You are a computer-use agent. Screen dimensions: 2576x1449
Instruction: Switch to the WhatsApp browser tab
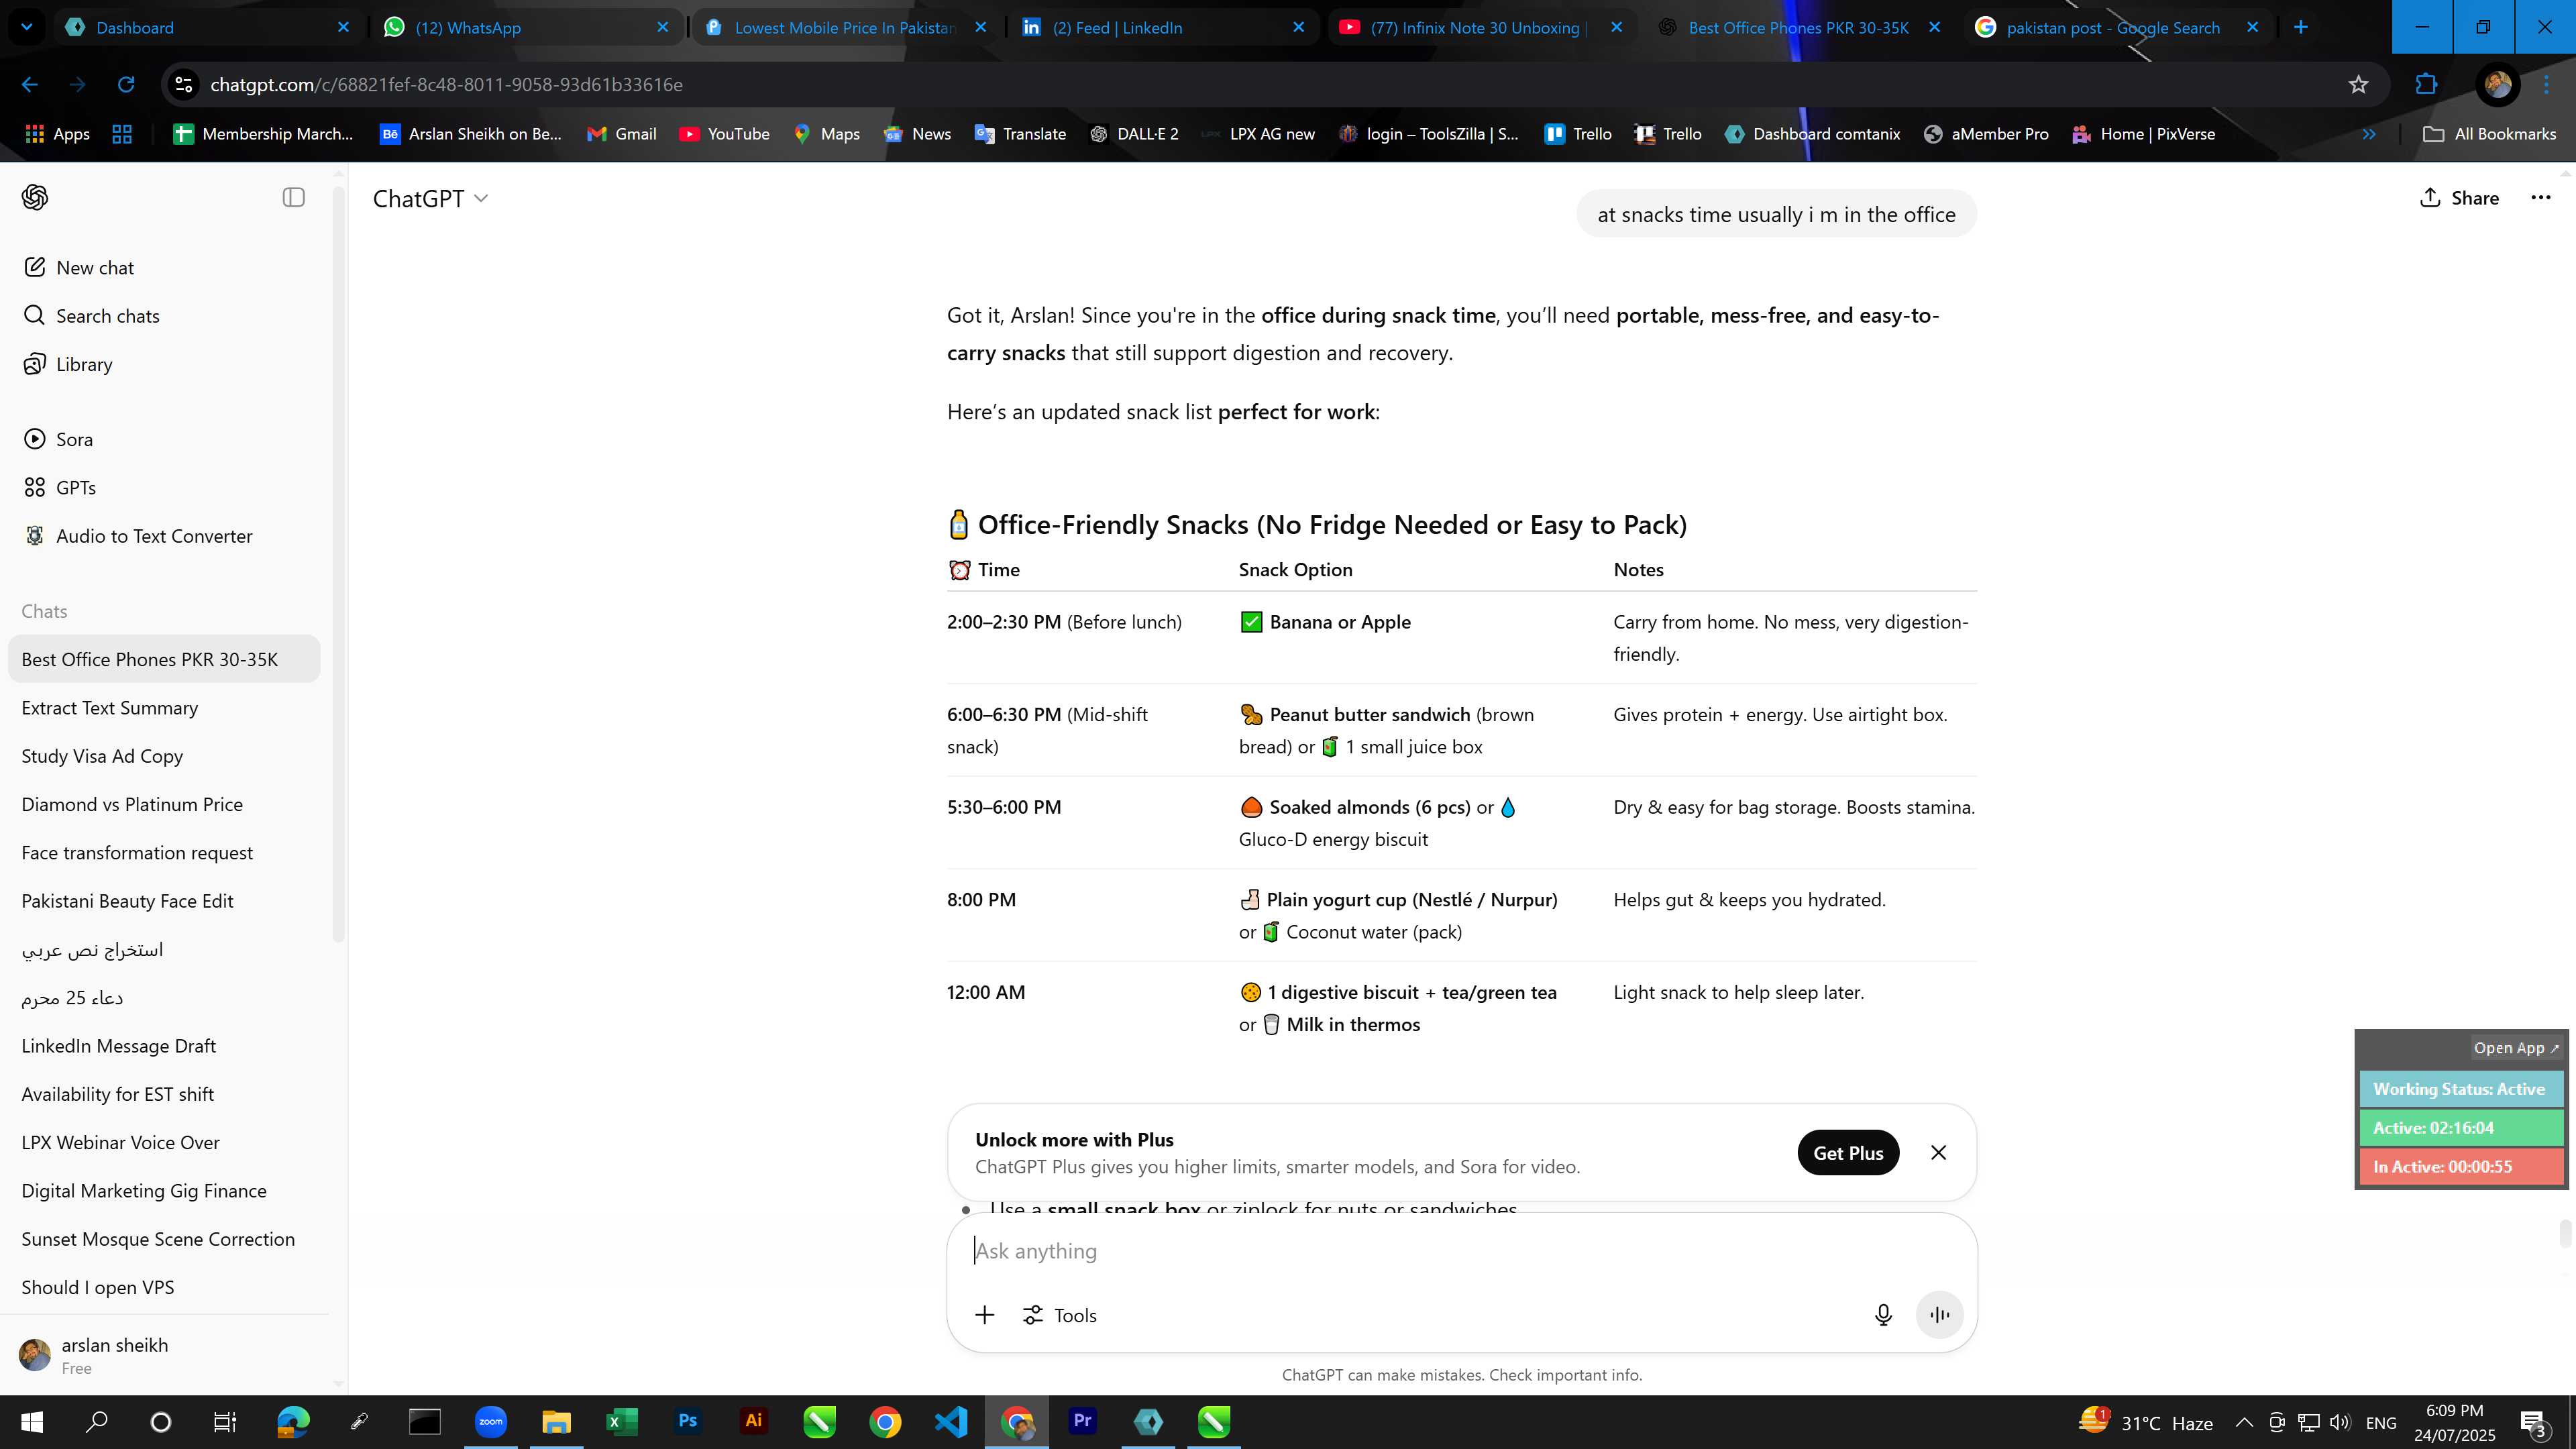525,27
